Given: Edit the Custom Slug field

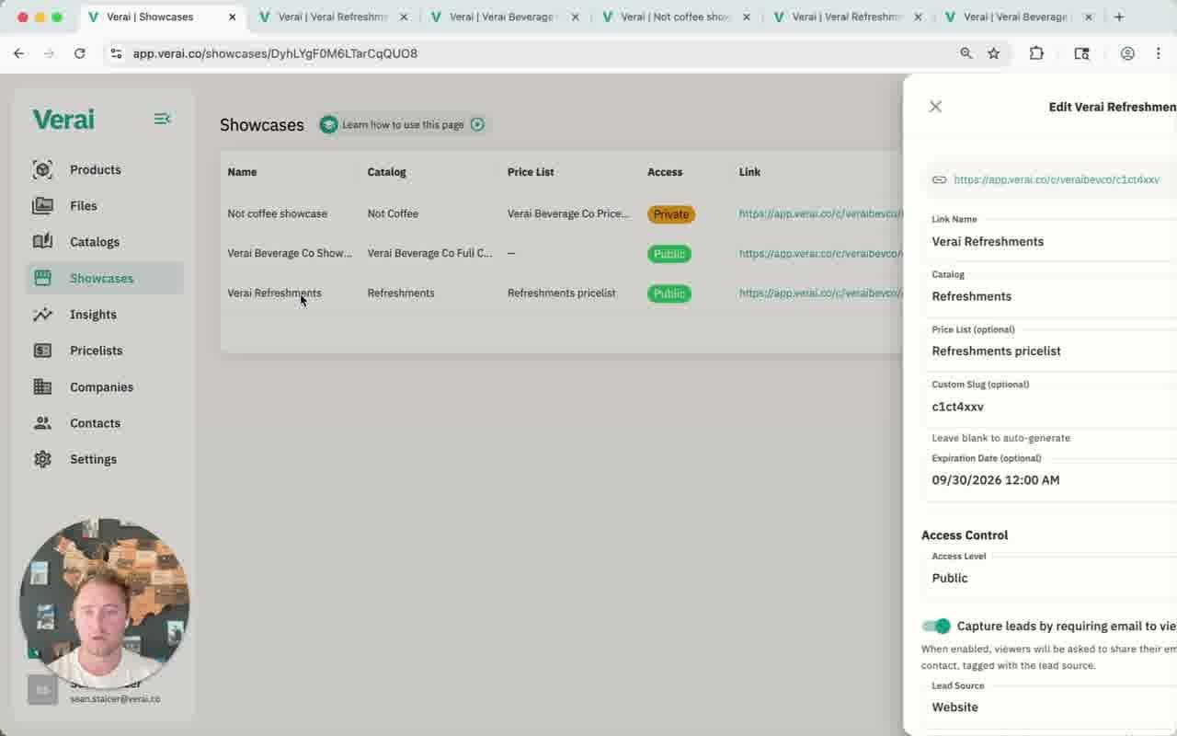Looking at the screenshot, I should pos(1049,406).
